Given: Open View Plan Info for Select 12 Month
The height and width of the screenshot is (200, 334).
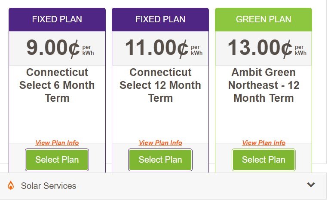Looking at the screenshot, I should point(160,143).
